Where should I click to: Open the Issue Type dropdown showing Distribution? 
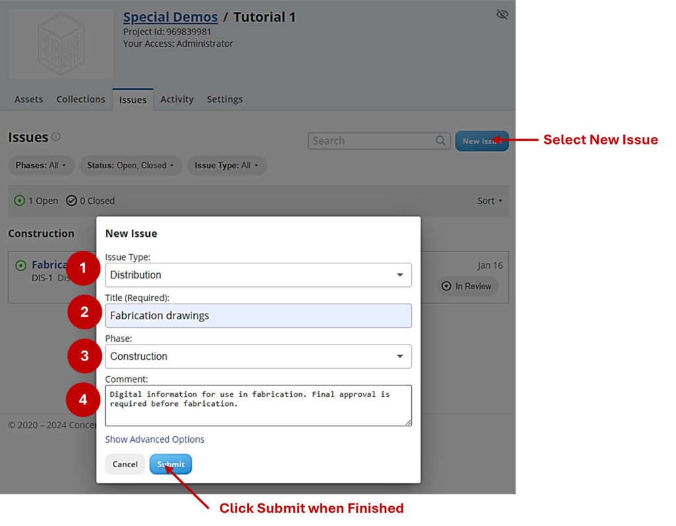pos(257,275)
